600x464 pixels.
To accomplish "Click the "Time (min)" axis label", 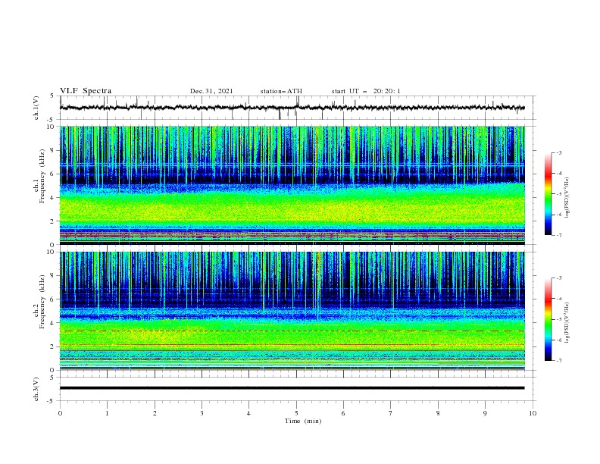I will [x=303, y=421].
